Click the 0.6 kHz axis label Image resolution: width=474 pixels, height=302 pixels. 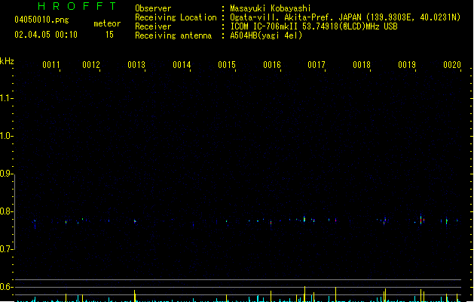[5, 287]
